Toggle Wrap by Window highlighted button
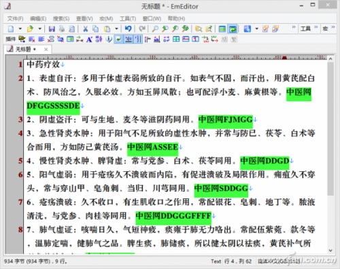 [233, 29]
